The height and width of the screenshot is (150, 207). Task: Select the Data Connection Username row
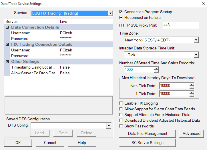(x=31, y=33)
